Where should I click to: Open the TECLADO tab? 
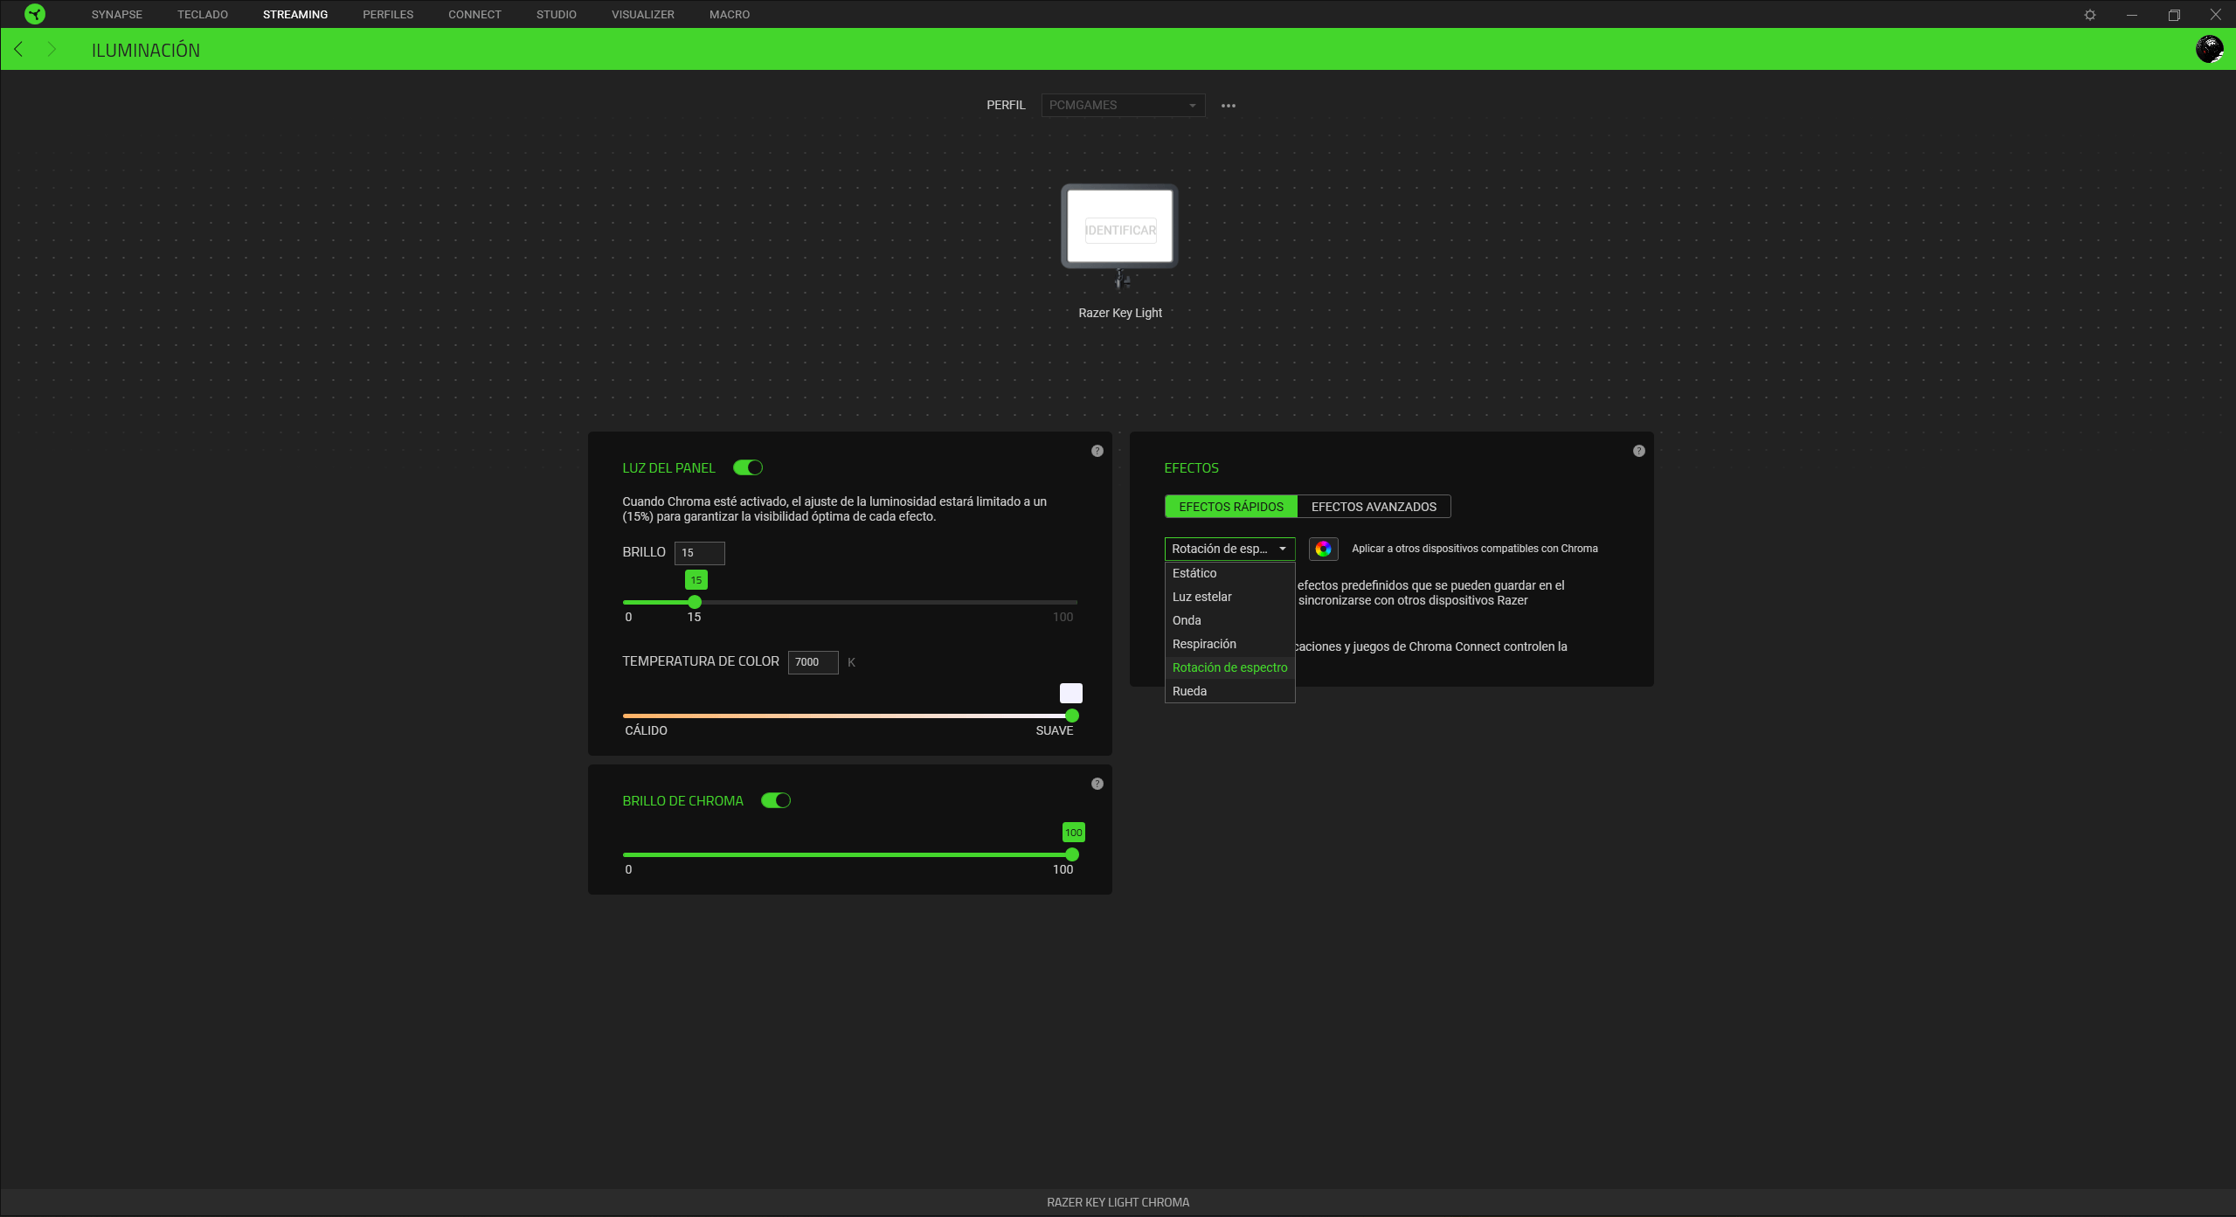tap(203, 14)
